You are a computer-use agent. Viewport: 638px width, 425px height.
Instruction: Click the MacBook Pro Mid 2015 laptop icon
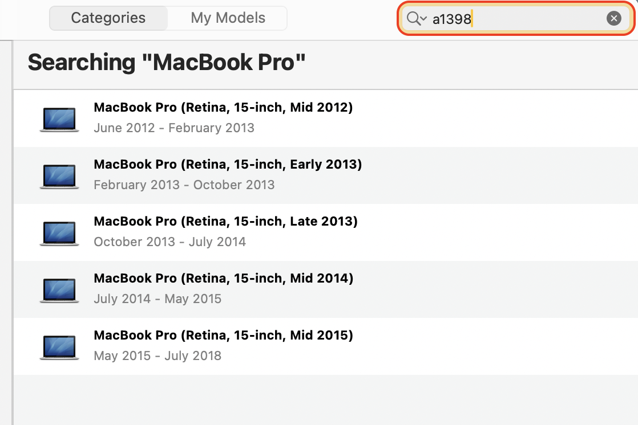59,346
